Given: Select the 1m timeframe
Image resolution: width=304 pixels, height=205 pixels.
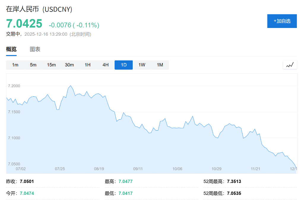Looking at the screenshot, I should point(15,65).
